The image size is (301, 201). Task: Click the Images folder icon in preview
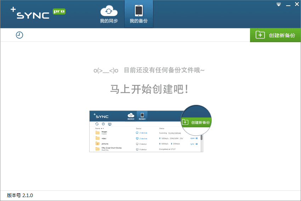[97, 133]
